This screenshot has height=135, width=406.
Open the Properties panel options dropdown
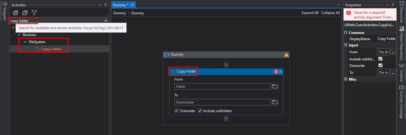pos(387,5)
